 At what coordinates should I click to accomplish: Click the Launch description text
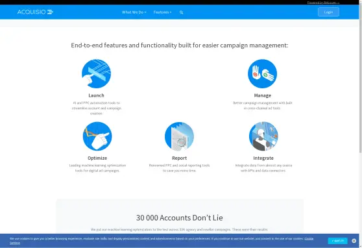pyautogui.click(x=96, y=108)
